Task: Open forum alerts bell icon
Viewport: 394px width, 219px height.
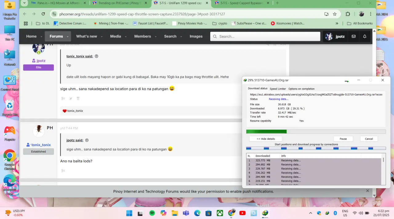Action: [365, 36]
